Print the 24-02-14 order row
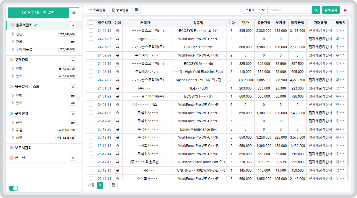The width and height of the screenshot is (357, 198). coord(118,72)
